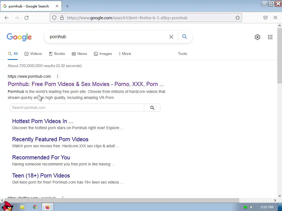282x211 pixels.
Task: Open the Firefox hamburger menu
Action: pyautogui.click(x=275, y=18)
